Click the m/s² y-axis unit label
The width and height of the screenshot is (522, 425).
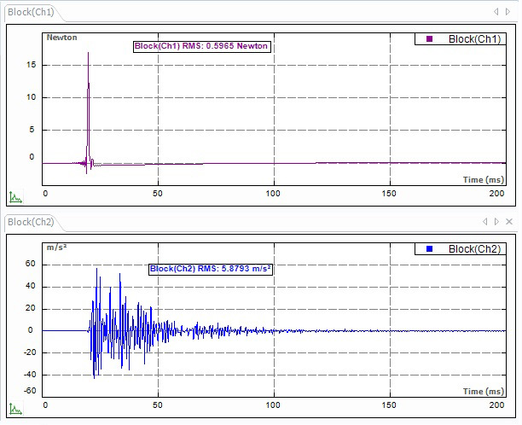(58, 247)
